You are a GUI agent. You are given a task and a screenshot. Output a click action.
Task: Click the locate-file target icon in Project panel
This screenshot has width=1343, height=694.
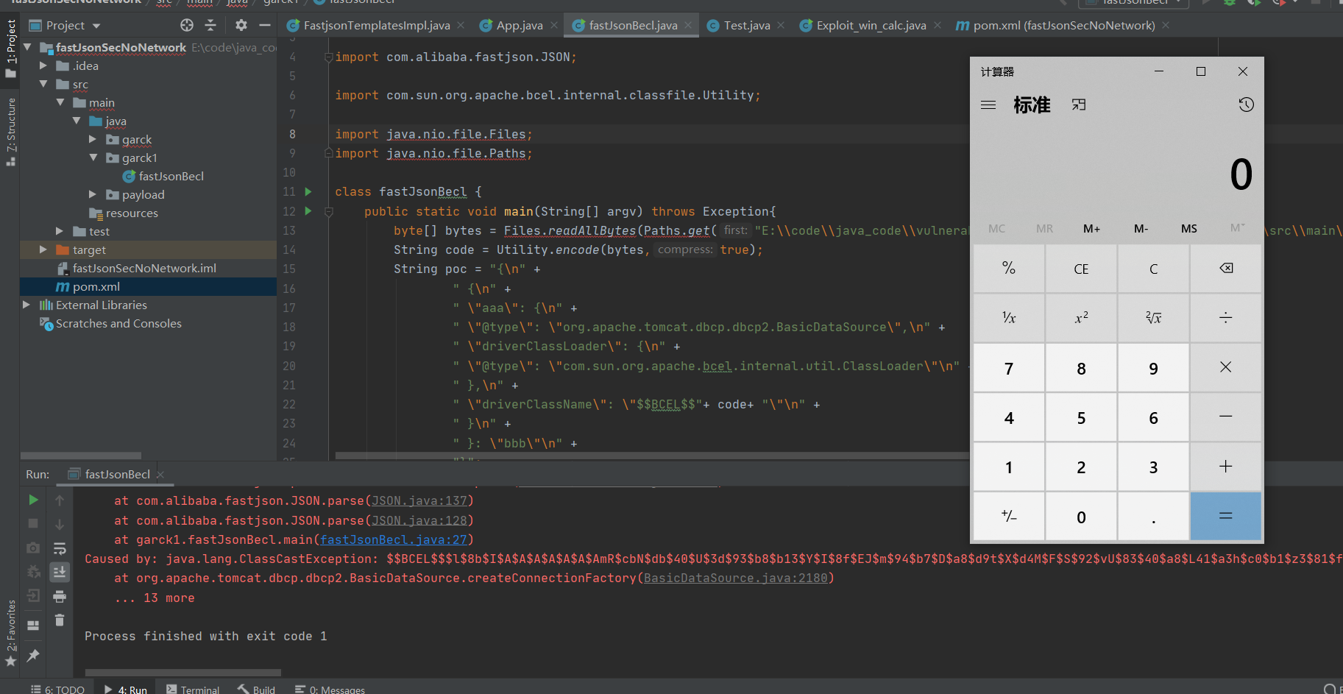[187, 26]
